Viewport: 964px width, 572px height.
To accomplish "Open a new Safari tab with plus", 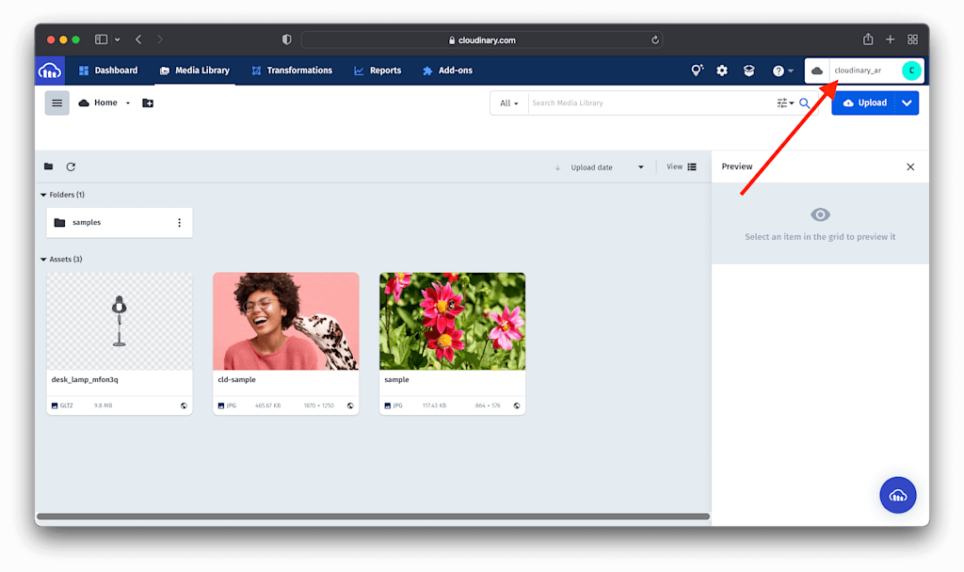I will pos(891,40).
